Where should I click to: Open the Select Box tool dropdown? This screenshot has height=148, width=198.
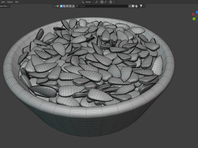[5, 6]
